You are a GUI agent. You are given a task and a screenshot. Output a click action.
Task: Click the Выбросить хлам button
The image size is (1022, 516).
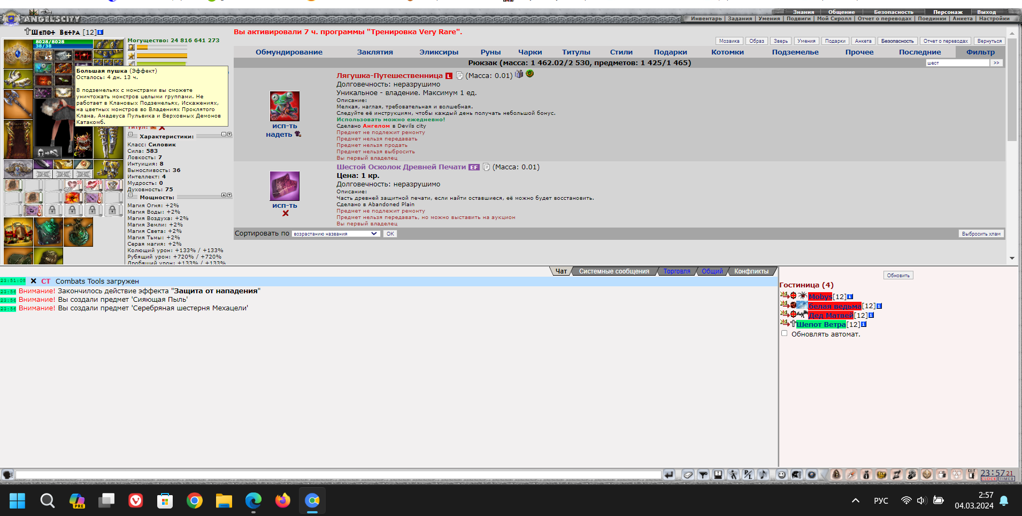981,234
